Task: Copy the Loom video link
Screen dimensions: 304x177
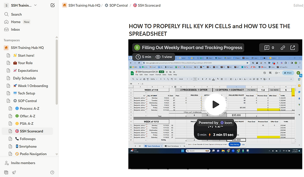Action: pyautogui.click(x=283, y=48)
